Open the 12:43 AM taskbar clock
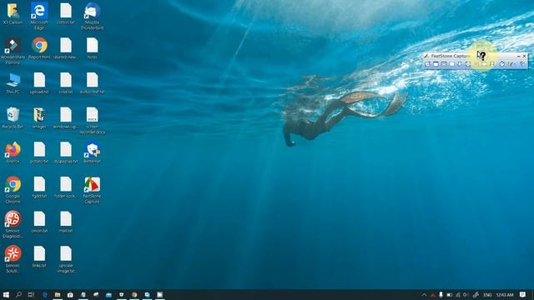This screenshot has height=300, width=534. tap(505, 295)
